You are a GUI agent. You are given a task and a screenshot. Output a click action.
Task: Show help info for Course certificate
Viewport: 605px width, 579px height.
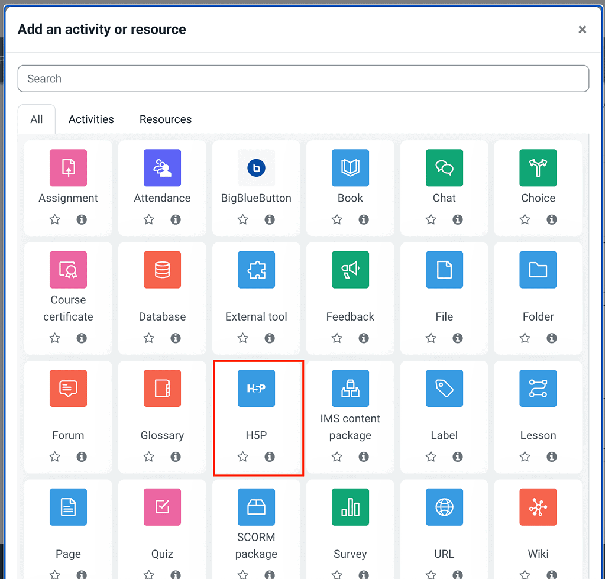pos(82,338)
